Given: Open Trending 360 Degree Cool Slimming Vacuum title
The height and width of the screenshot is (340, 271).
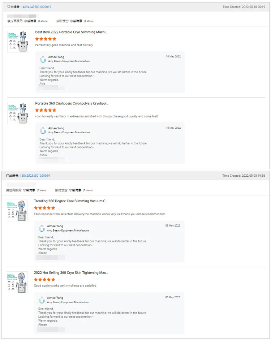Looking at the screenshot, I should pyautogui.click(x=70, y=201).
